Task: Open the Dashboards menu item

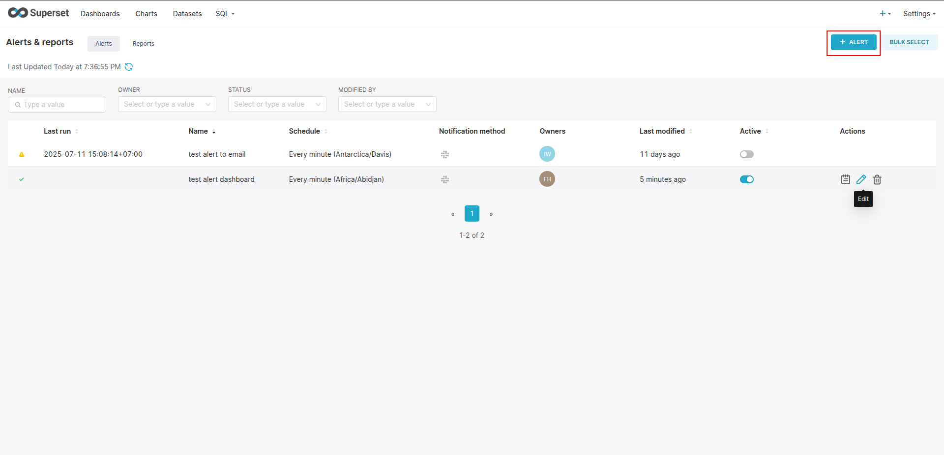Action: (x=100, y=14)
